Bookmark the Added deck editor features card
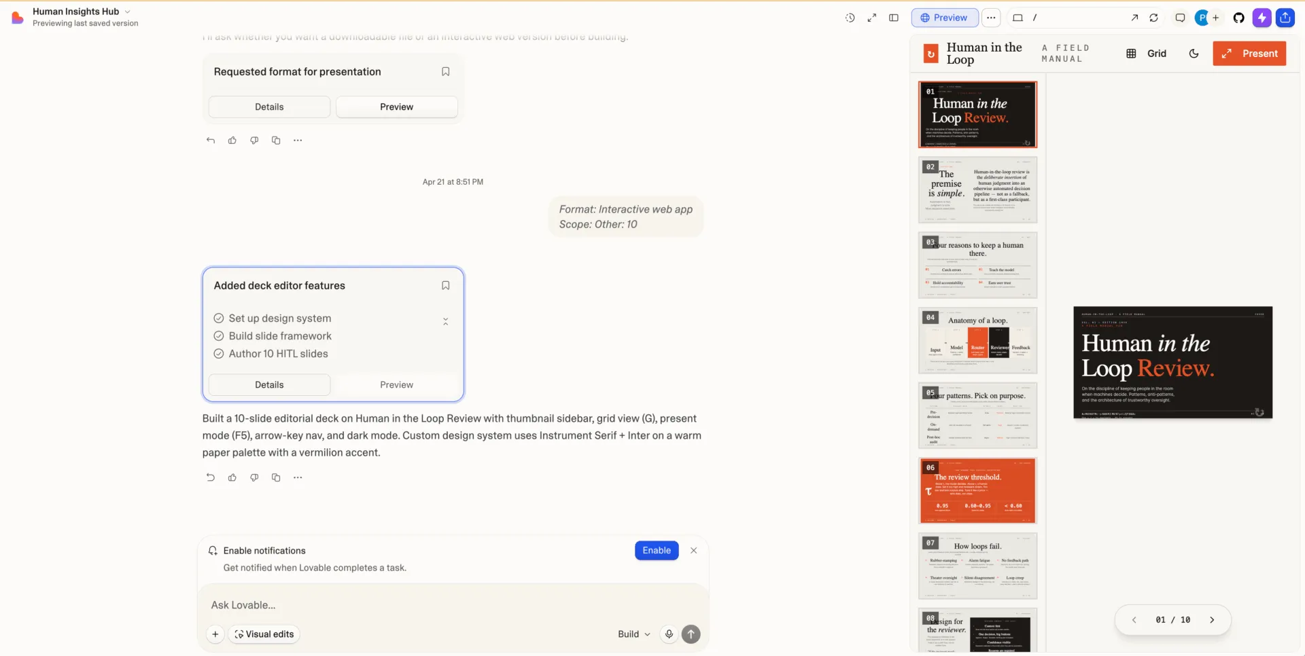 click(x=446, y=285)
